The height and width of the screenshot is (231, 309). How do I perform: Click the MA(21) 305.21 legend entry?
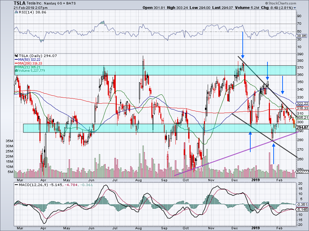(x=29, y=67)
